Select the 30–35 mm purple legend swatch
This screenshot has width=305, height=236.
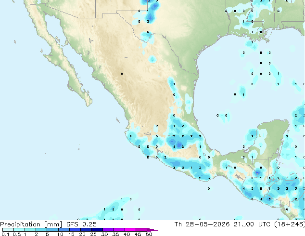(108, 230)
